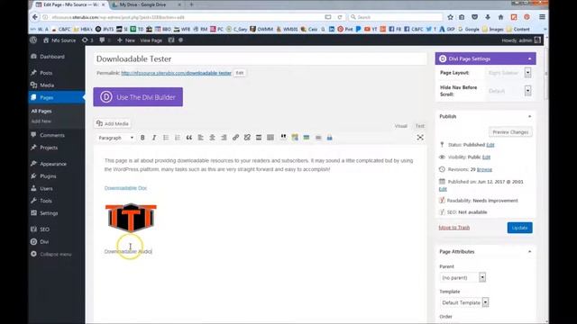The height and width of the screenshot is (324, 577).
Task: Click the permalink Edit button
Action: click(x=240, y=73)
